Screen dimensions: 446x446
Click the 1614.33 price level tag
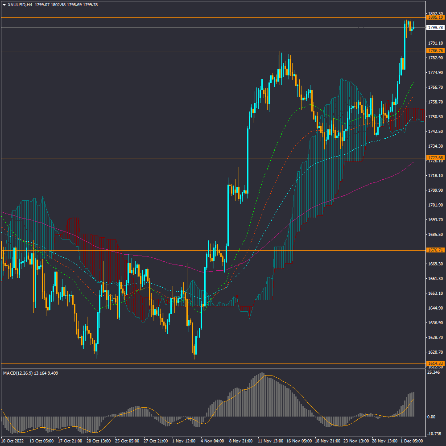pyautogui.click(x=435, y=363)
